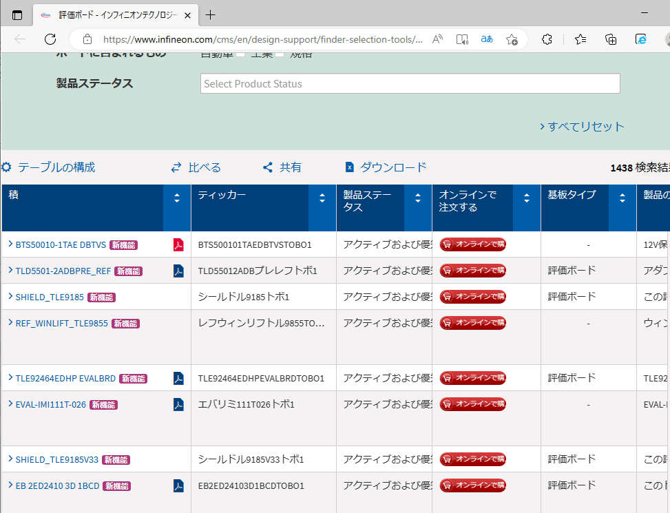Sort table by 製品ステータス column
Screen dimensions: 670x513
(x=418, y=198)
